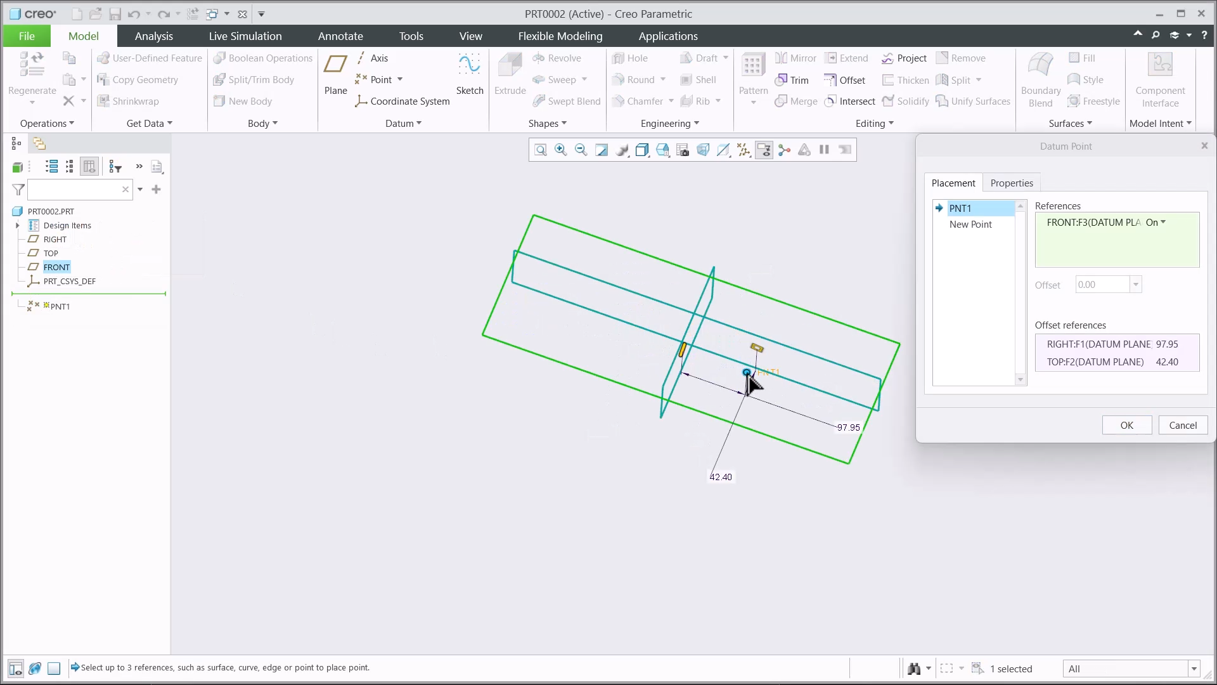The width and height of the screenshot is (1217, 685).
Task: Click the Undo arrow icon
Action: click(x=133, y=14)
